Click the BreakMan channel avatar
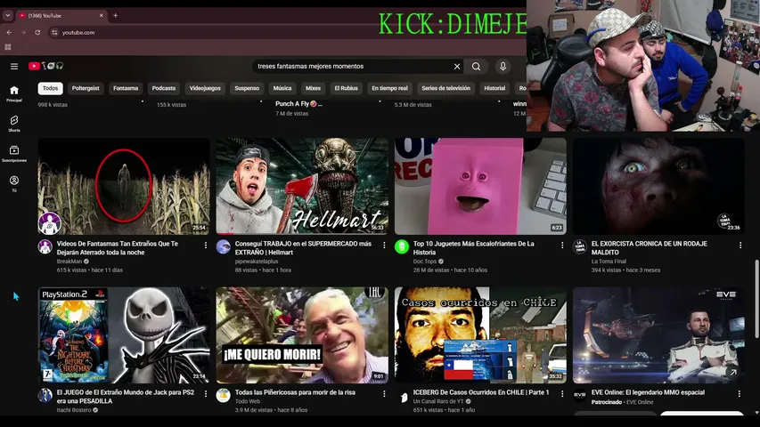This screenshot has height=427, width=760. pos(45,247)
